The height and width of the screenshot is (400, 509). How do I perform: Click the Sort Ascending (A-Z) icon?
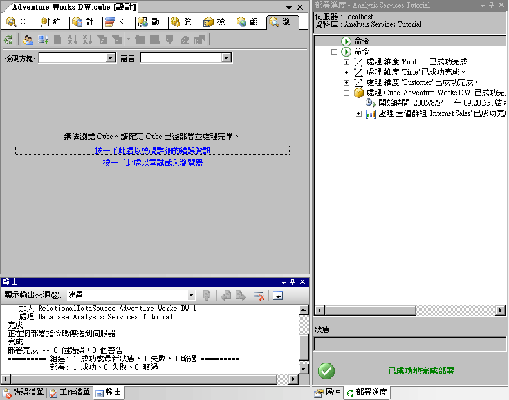72,40
